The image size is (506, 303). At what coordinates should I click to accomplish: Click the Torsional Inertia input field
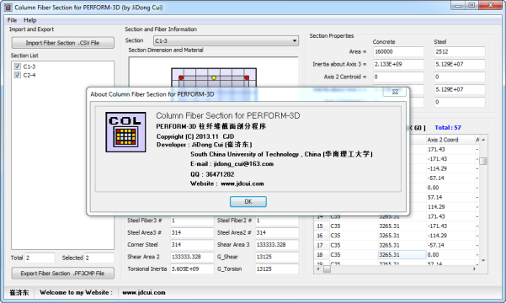tap(192, 268)
